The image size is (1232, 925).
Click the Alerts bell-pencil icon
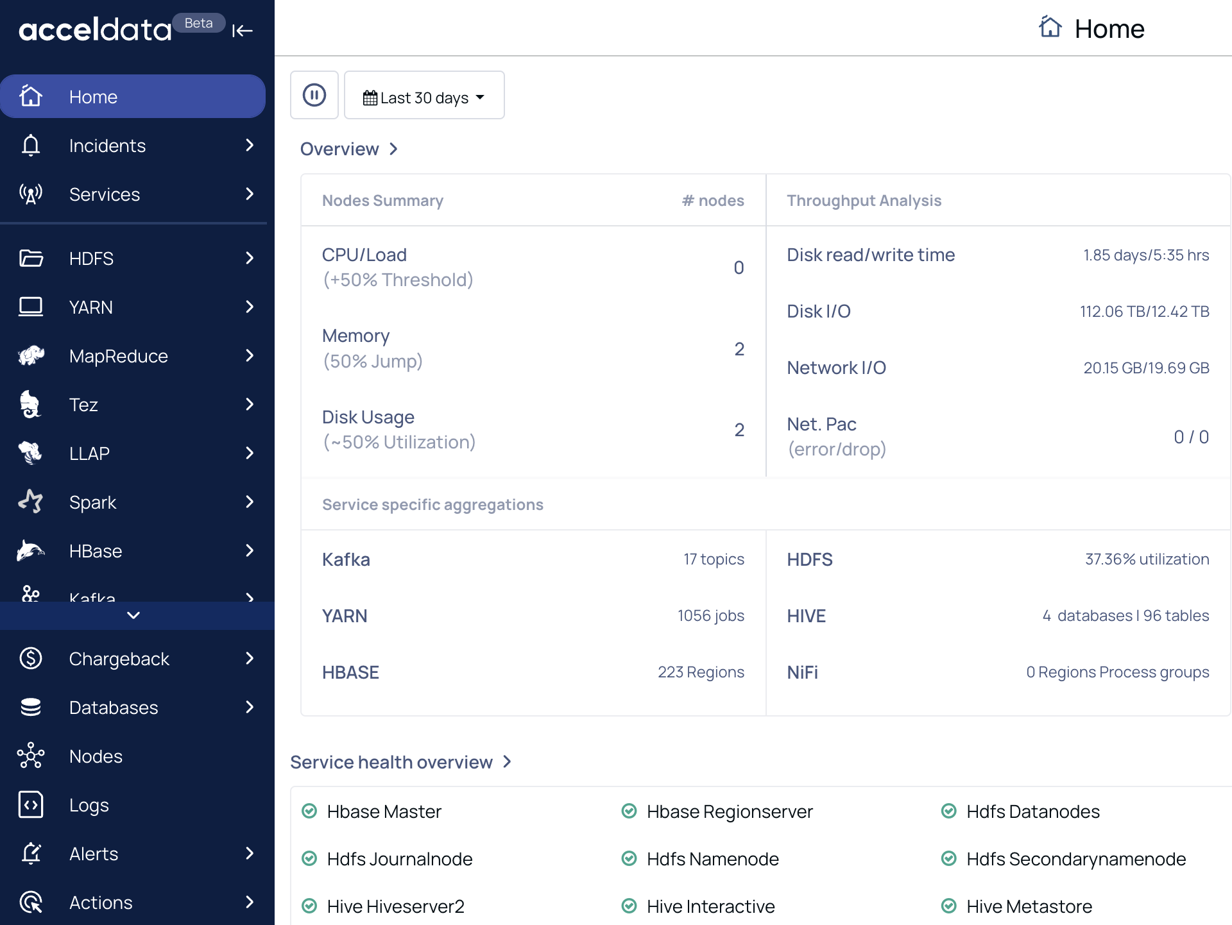tap(31, 853)
